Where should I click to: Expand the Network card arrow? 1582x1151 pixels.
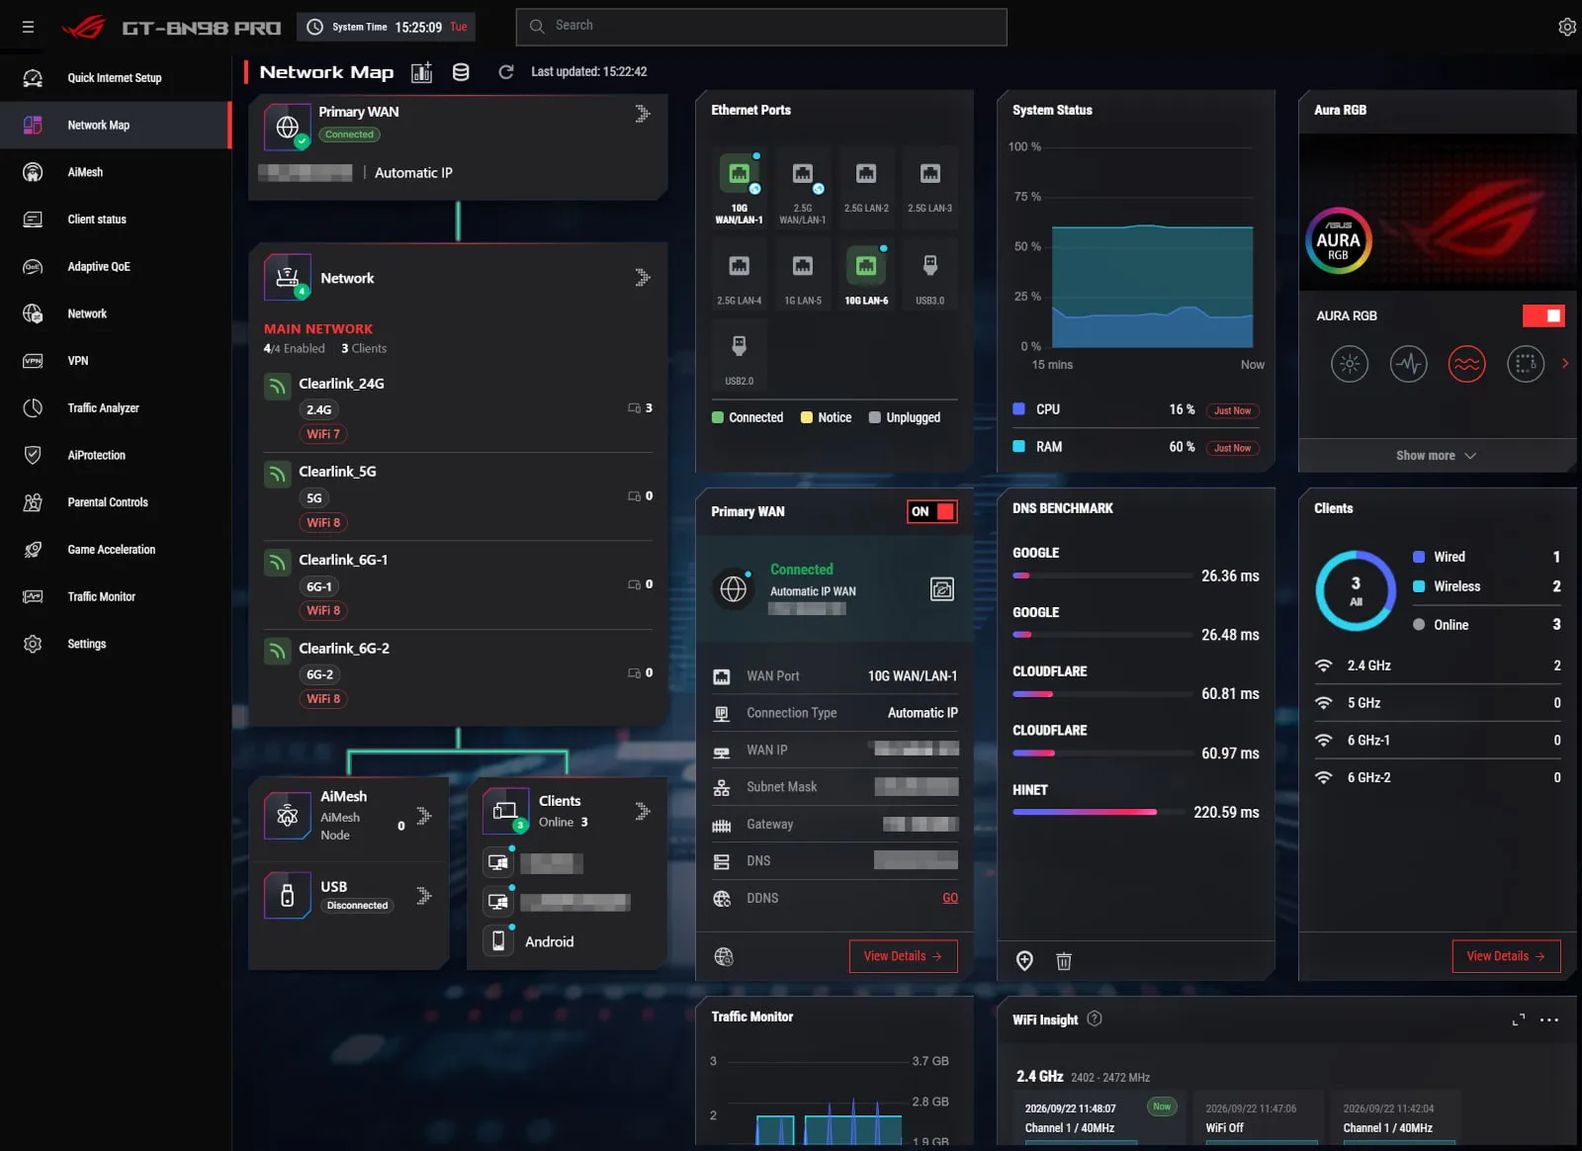(643, 278)
